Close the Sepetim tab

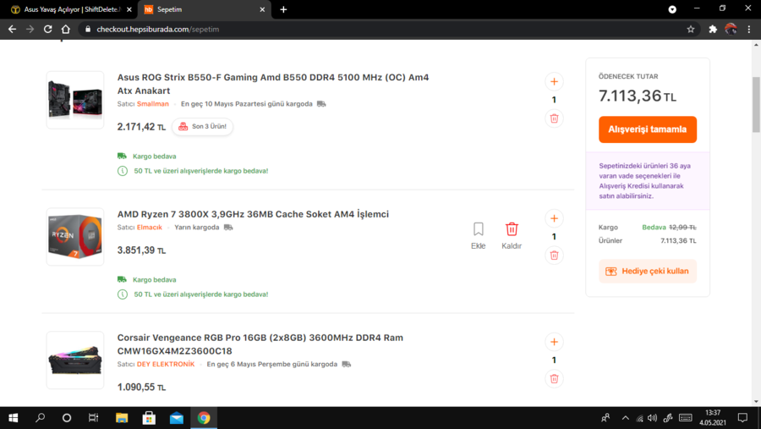point(262,9)
